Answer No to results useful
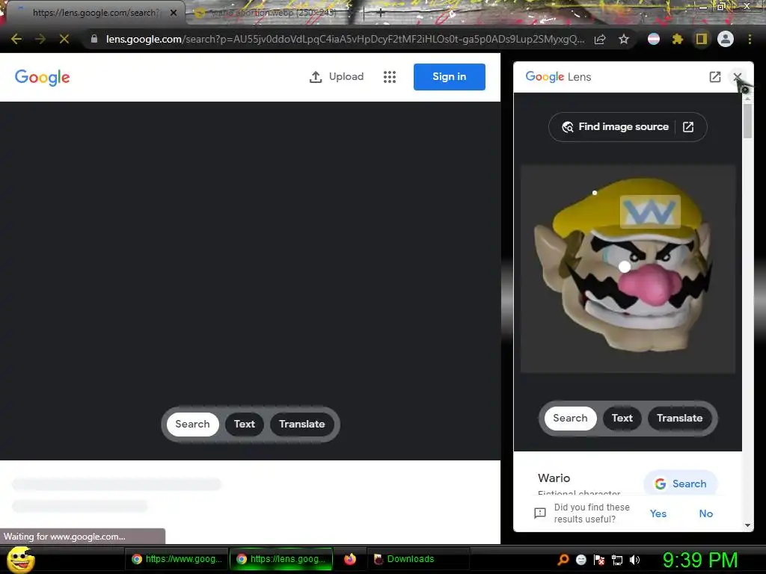Viewport: 766px width, 574px height. 706,513
